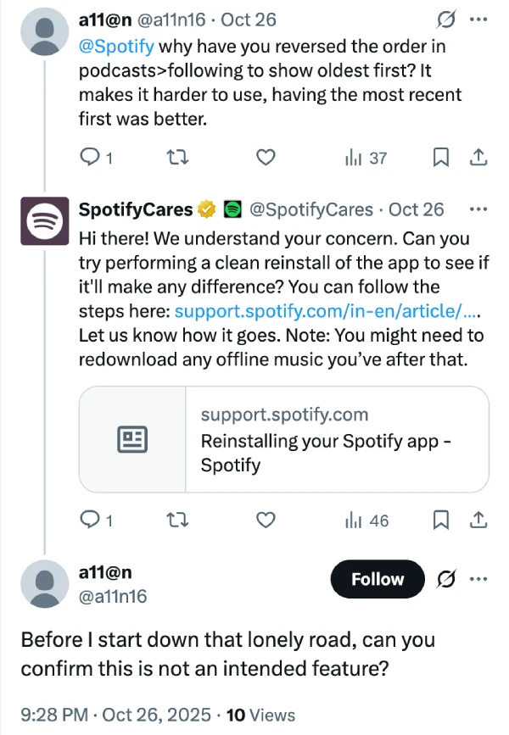Open the more options menu on SpotifyCares' reply

[x=478, y=209]
